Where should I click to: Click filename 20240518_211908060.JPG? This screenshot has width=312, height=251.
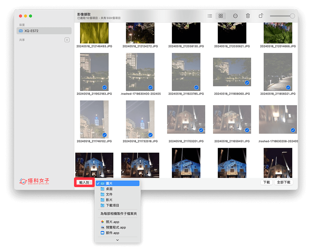[x=232, y=94]
